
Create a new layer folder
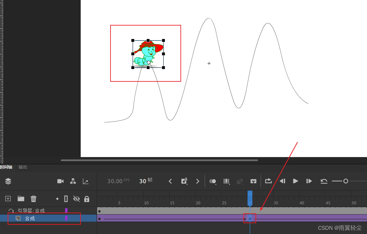coord(21,199)
